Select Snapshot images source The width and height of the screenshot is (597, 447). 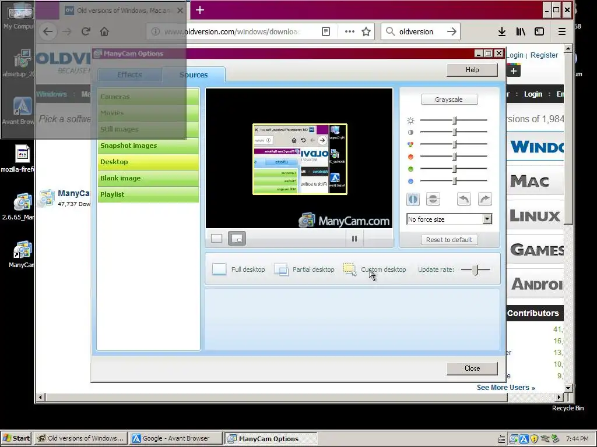pos(148,146)
